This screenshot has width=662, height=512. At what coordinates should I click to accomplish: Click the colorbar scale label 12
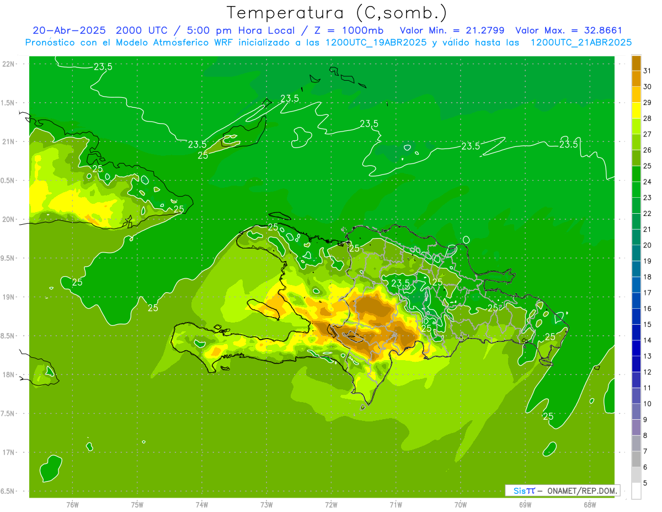click(x=647, y=372)
